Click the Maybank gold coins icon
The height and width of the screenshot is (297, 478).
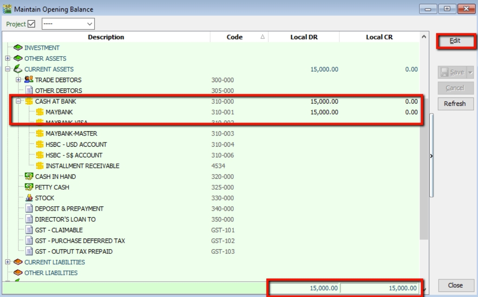39,112
